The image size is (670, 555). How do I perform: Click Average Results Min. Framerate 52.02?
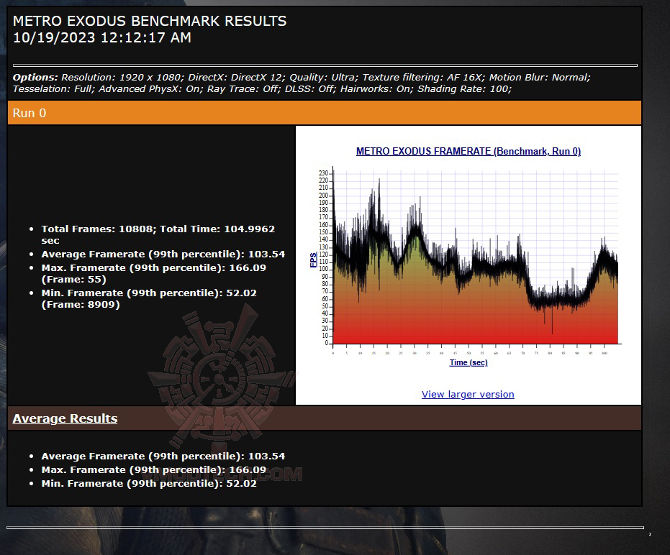(x=149, y=483)
